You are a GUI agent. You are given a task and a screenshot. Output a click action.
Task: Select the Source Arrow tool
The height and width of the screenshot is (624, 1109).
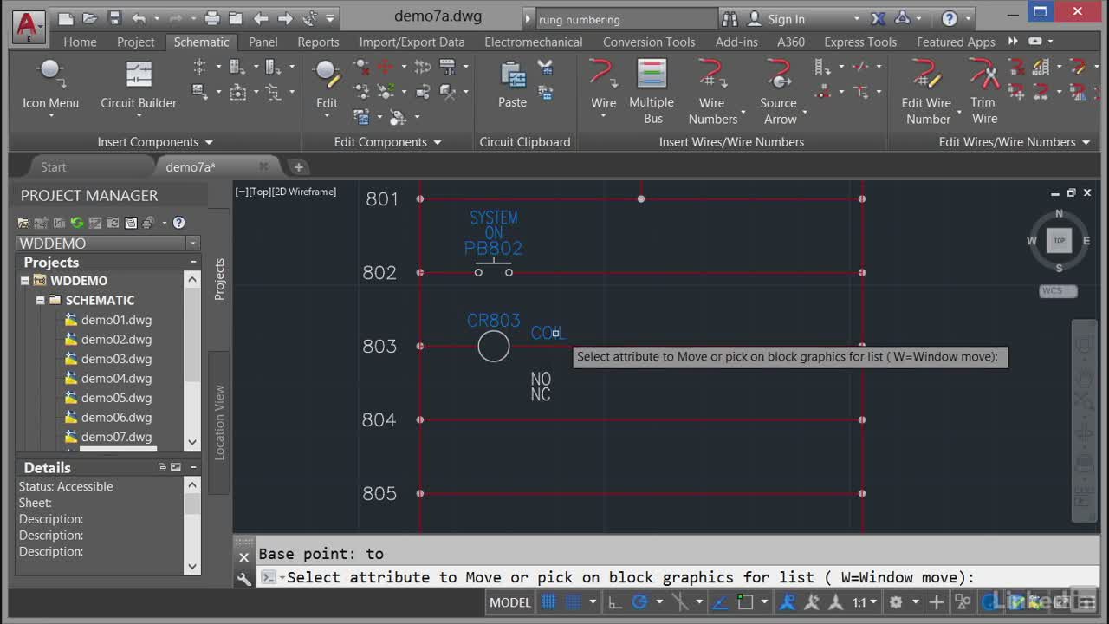pyautogui.click(x=779, y=91)
